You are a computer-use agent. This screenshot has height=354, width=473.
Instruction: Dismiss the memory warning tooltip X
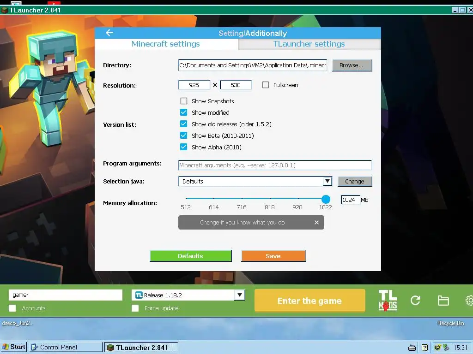tap(316, 223)
